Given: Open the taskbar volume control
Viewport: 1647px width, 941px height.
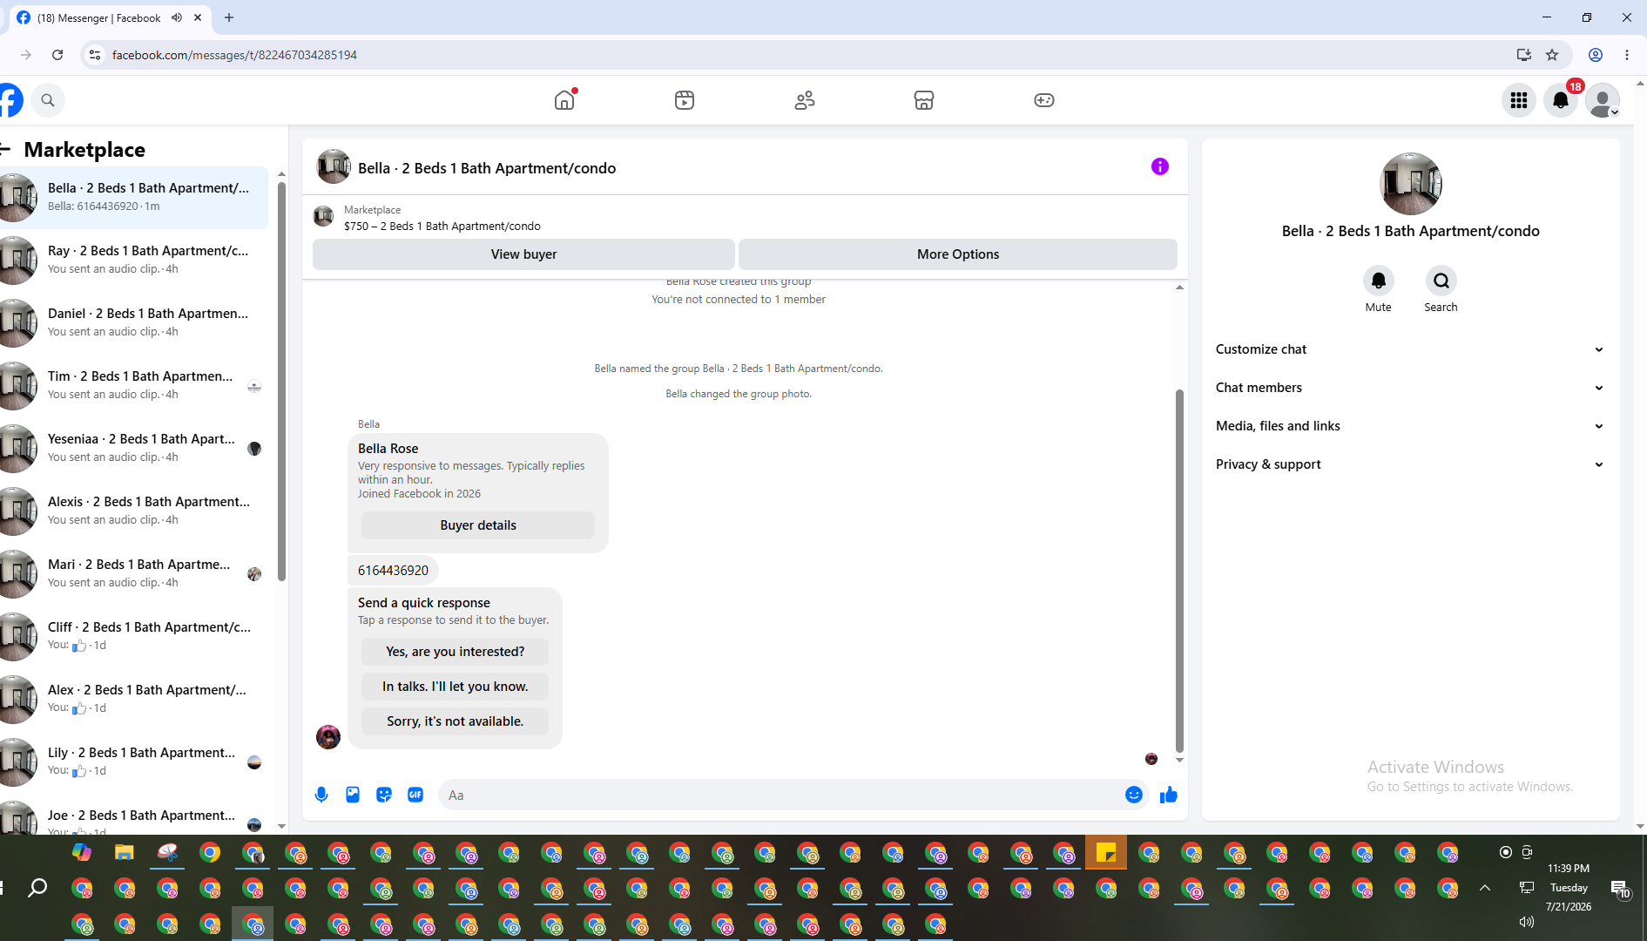Looking at the screenshot, I should click(1527, 922).
